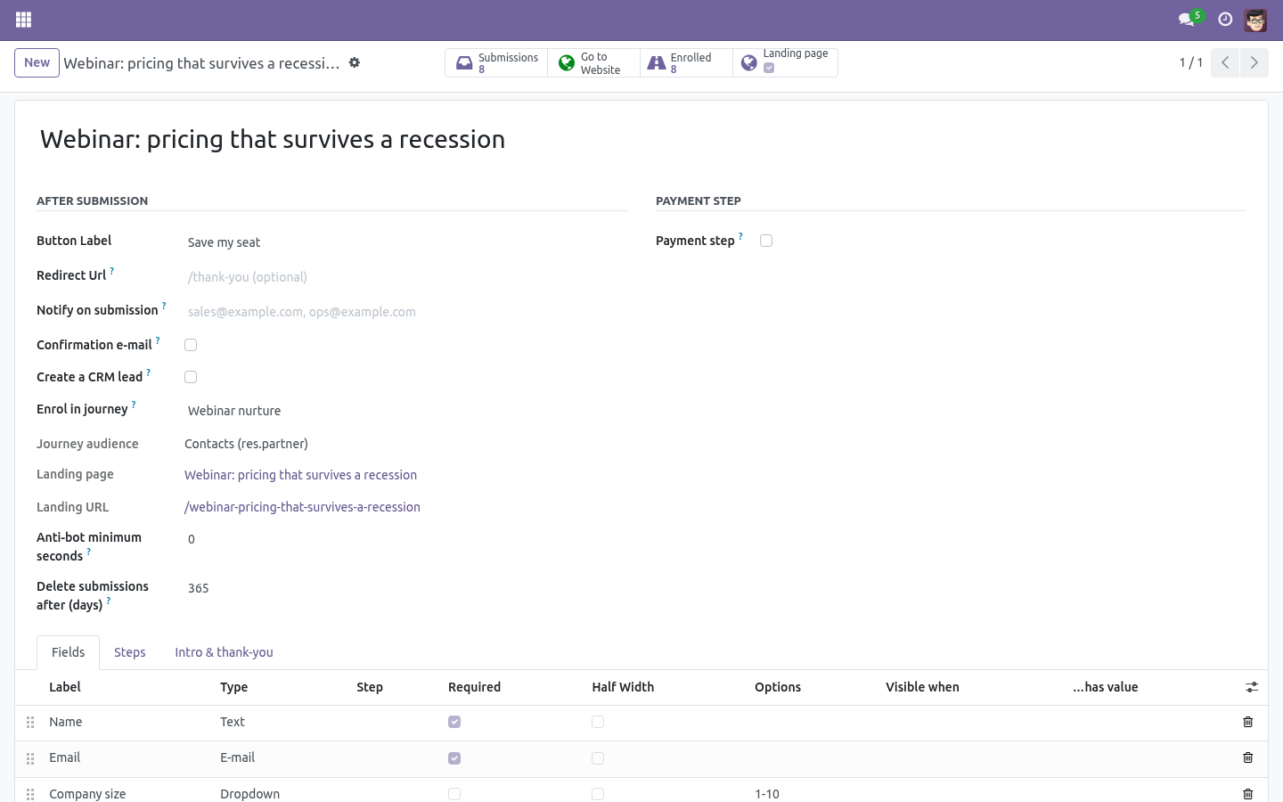
Task: Click the New button
Action: (x=37, y=62)
